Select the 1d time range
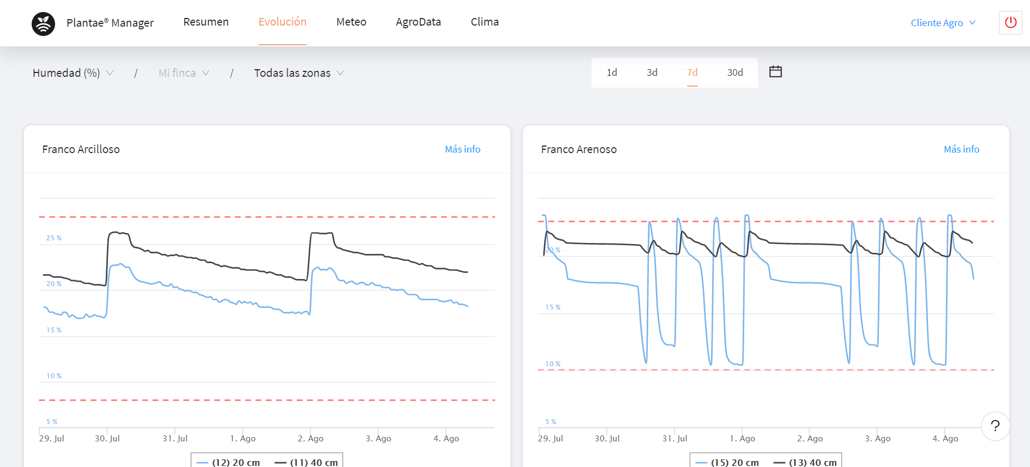The width and height of the screenshot is (1030, 467). [612, 72]
